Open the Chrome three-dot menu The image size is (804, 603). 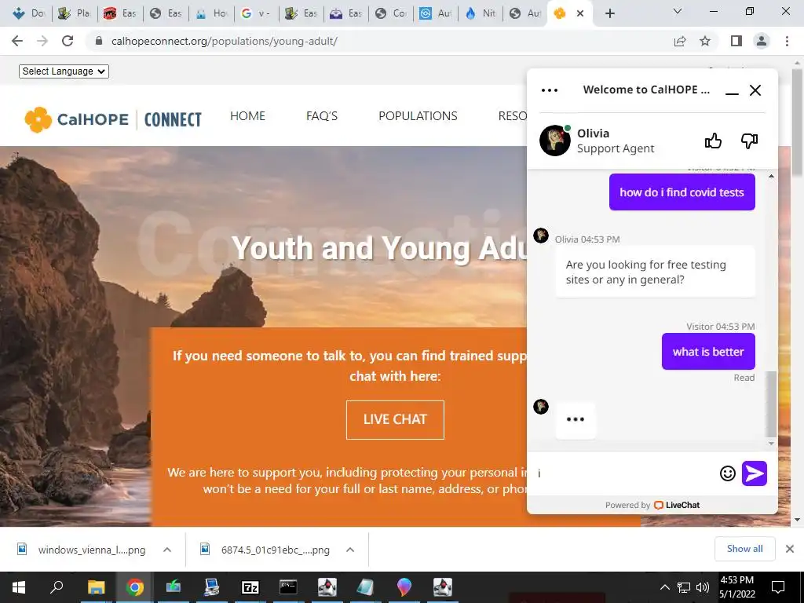(787, 41)
